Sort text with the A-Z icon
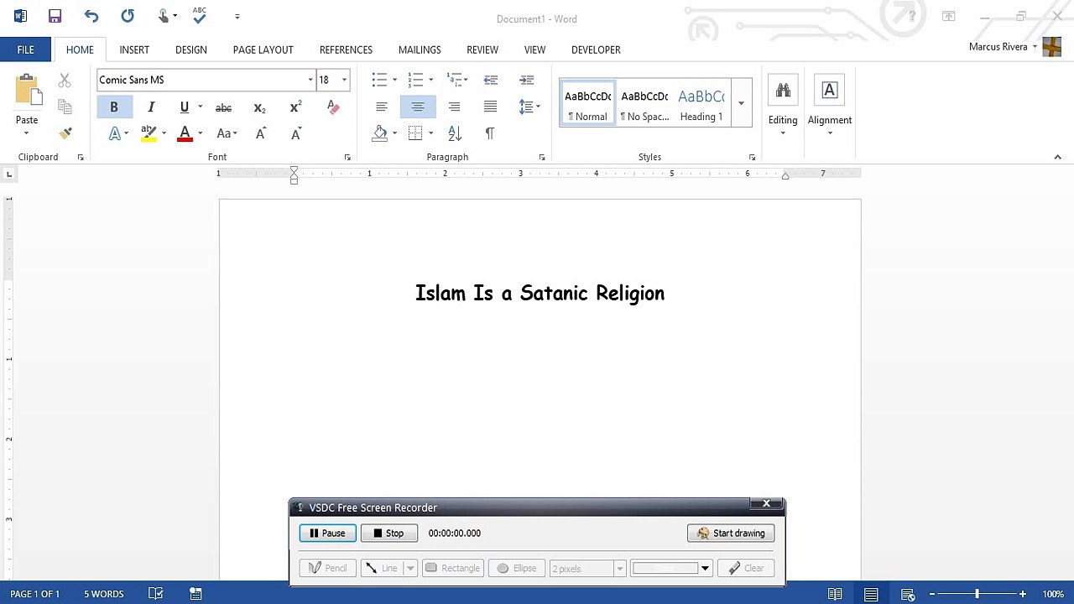This screenshot has height=604, width=1074. tap(455, 133)
